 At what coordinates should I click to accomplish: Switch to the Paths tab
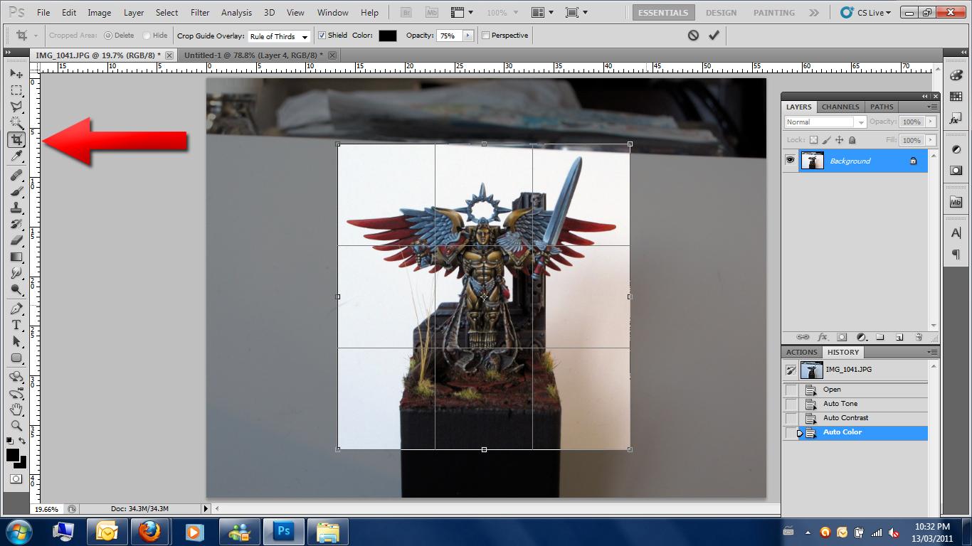pyautogui.click(x=882, y=107)
